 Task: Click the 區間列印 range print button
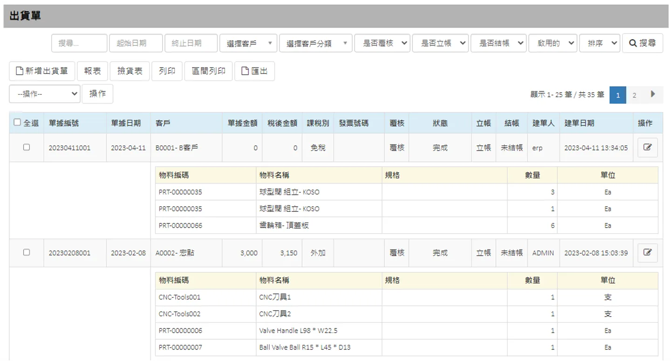(x=208, y=71)
